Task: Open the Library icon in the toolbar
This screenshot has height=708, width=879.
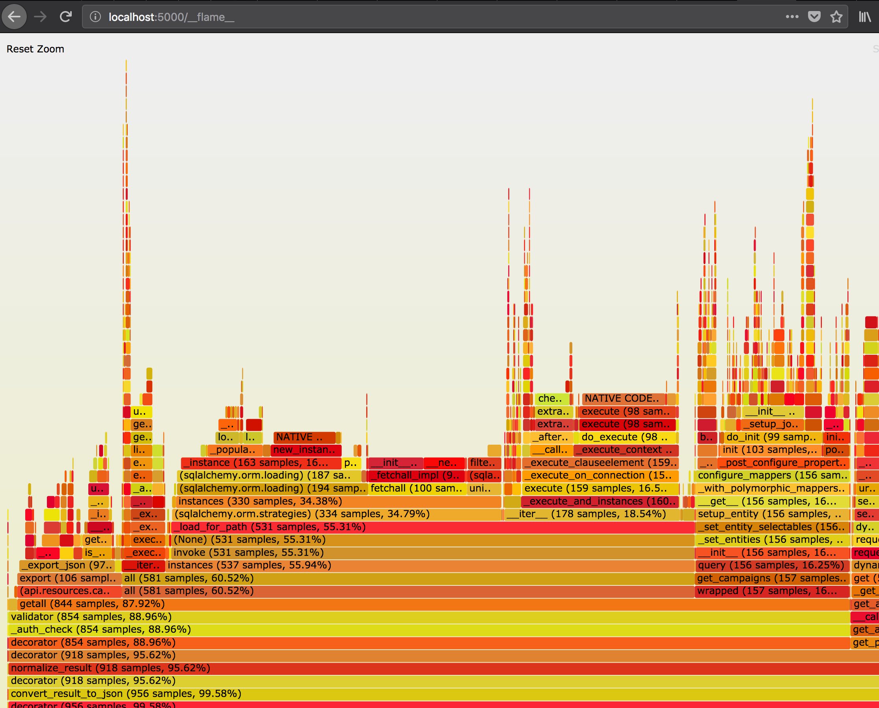Action: pos(864,17)
